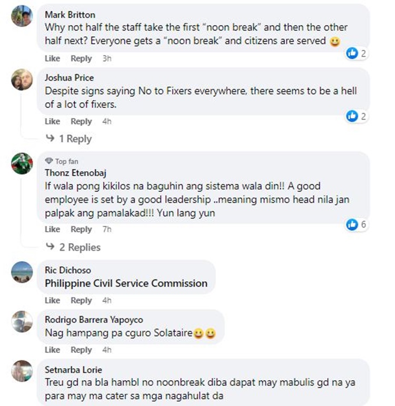
Task: Show like reactions on Joshua Price's comment
Action: (x=357, y=116)
